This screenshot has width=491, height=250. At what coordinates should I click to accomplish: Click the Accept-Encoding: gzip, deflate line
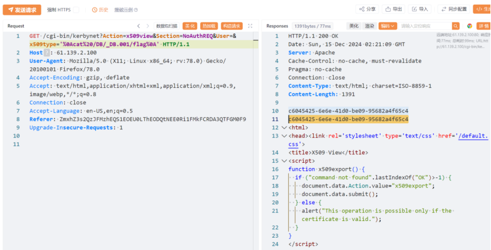click(79, 77)
